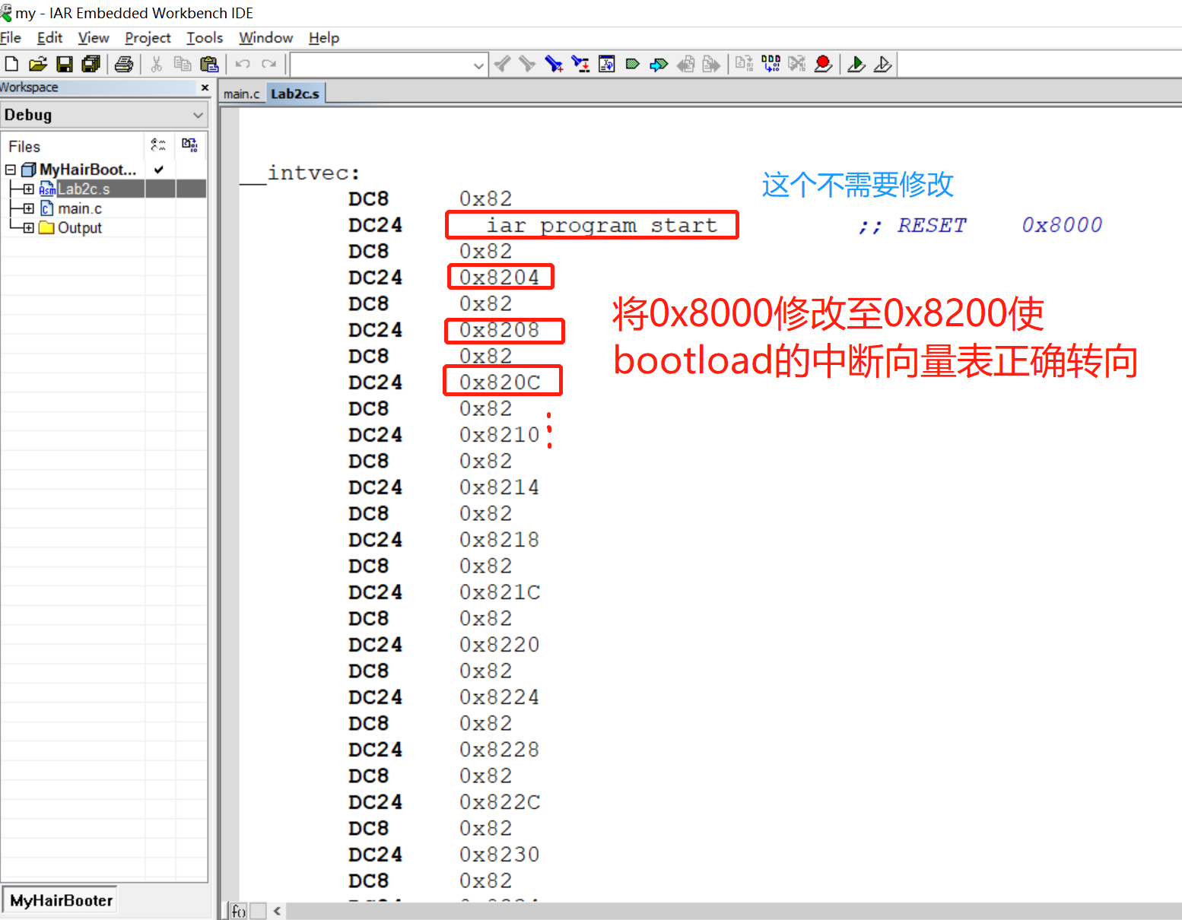1182x920 pixels.
Task: Expand the Output folder node
Action: [28, 228]
